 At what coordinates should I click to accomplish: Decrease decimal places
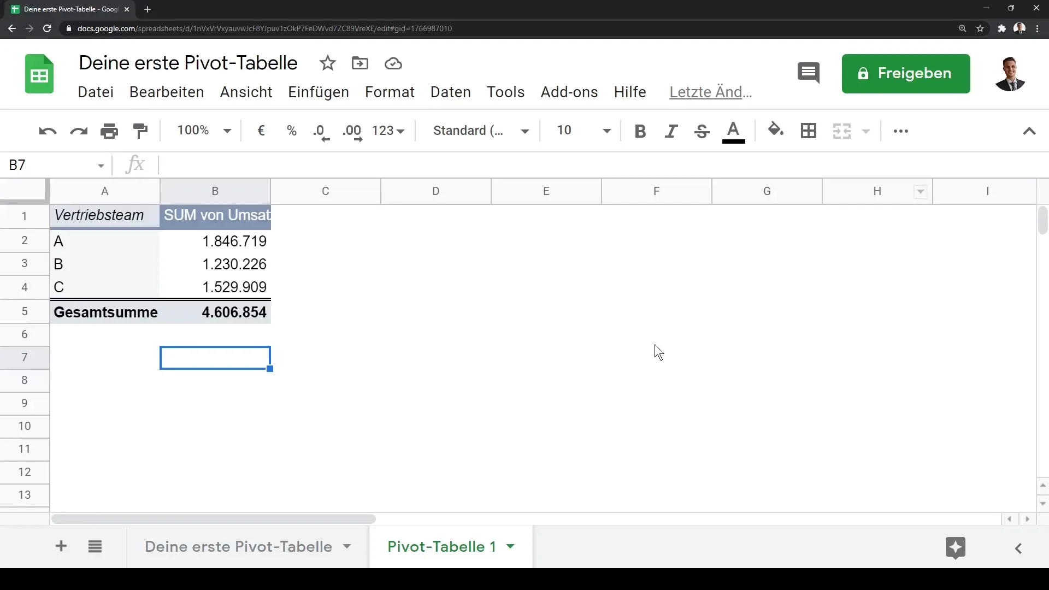tap(321, 132)
